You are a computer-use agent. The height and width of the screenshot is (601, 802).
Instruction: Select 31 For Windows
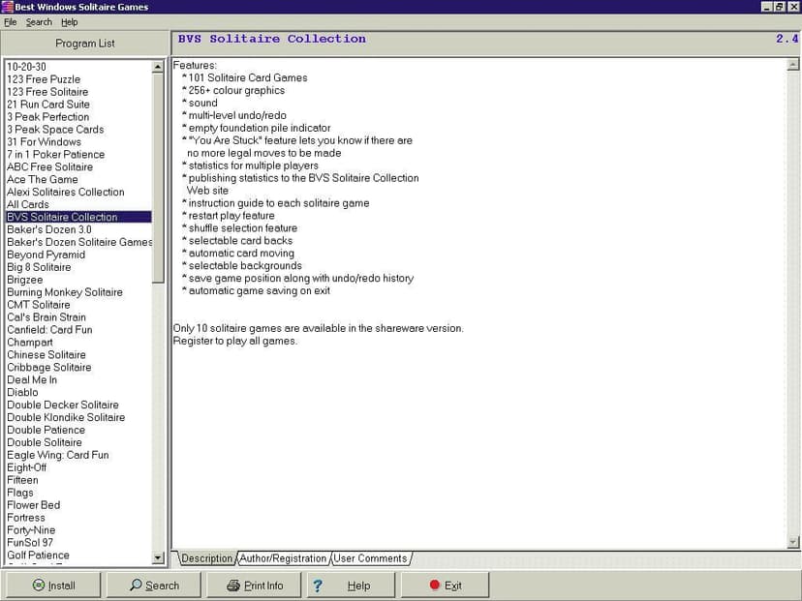pyautogui.click(x=78, y=141)
